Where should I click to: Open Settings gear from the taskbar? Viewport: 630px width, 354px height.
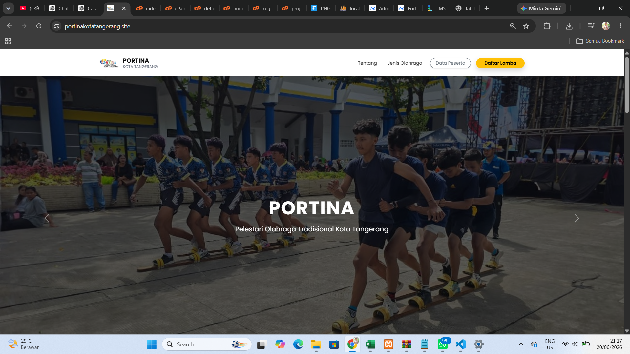(479, 344)
